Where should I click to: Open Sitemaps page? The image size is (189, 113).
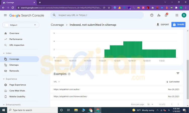pyautogui.click(x=14, y=65)
